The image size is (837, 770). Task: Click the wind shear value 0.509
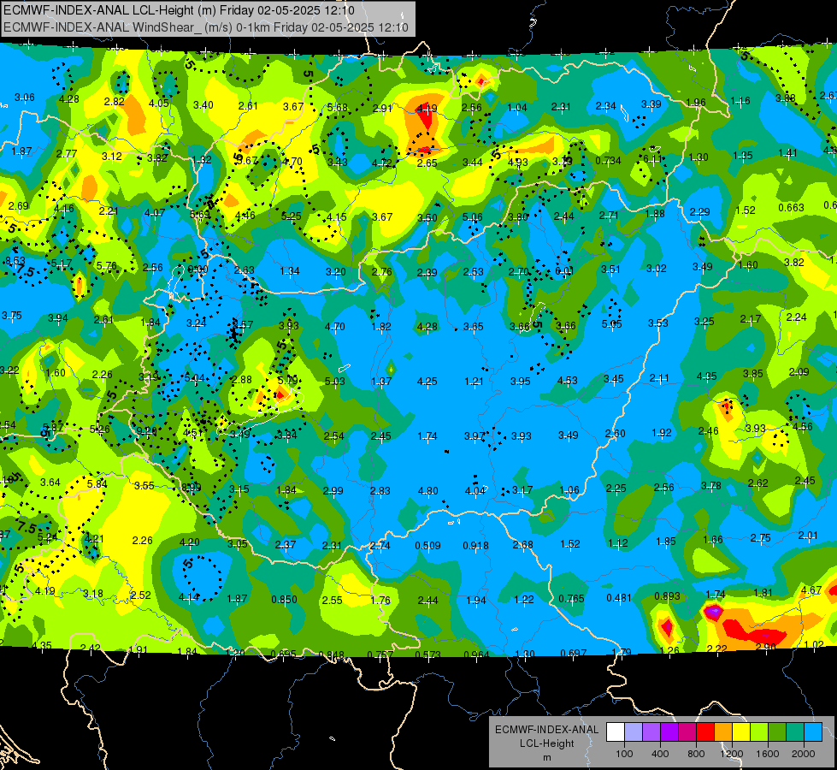(427, 546)
